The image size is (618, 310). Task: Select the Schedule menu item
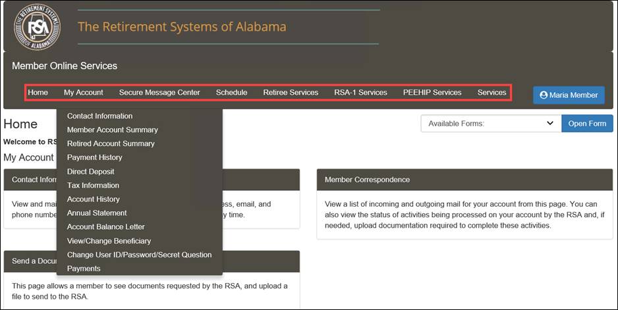click(232, 93)
